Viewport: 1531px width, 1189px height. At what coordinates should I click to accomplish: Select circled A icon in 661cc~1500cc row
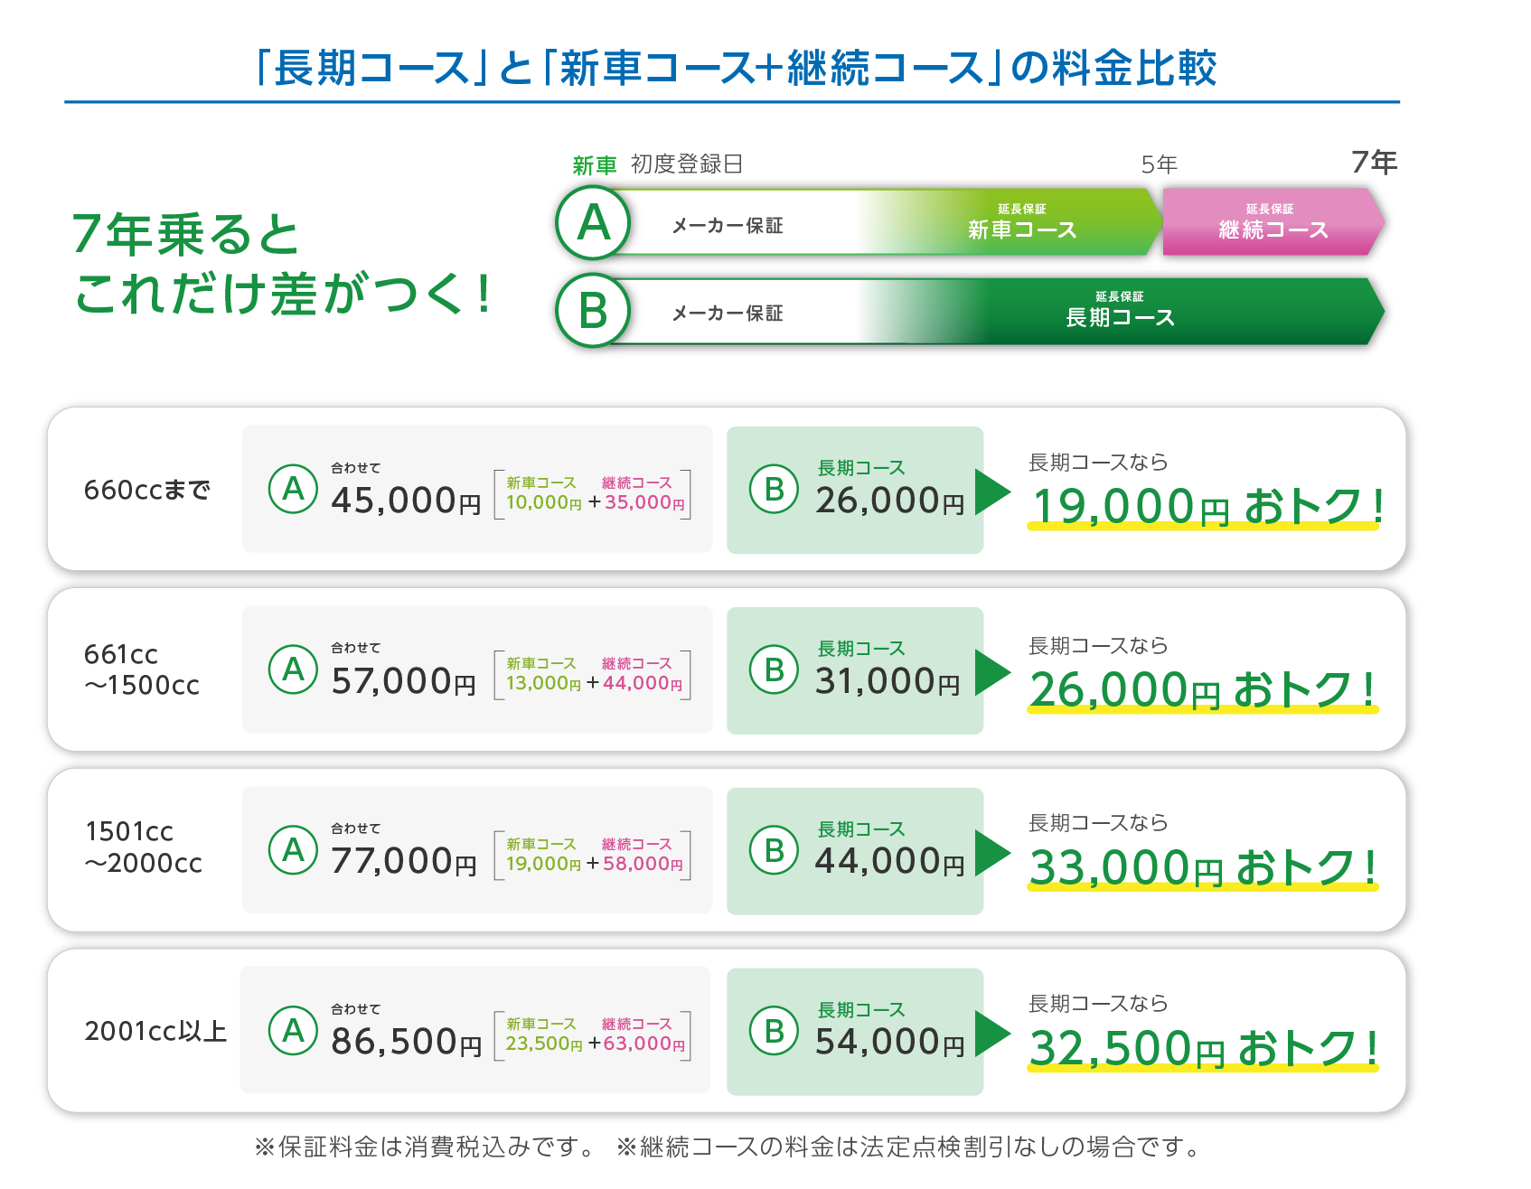click(x=294, y=669)
